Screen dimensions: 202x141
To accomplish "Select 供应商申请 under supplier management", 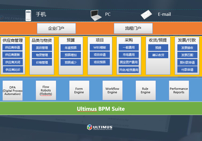I will pos(13,48).
